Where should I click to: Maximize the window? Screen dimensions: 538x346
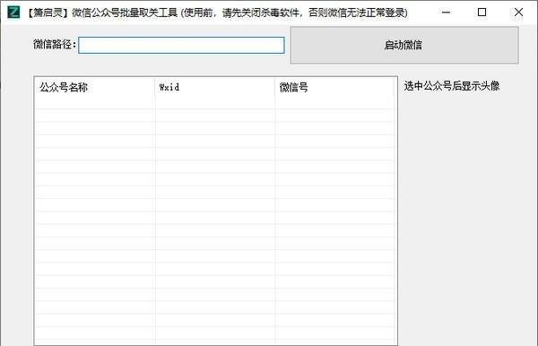tap(482, 13)
